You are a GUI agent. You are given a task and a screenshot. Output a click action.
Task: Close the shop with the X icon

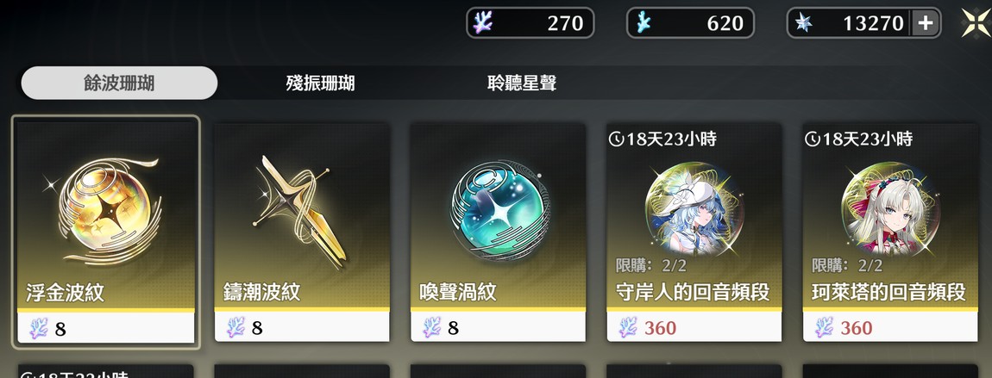(976, 23)
